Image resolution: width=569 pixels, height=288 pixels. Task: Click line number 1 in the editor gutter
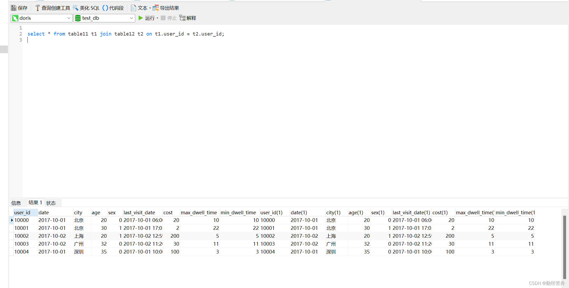point(21,28)
